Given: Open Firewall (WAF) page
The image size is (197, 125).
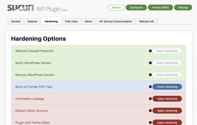Looking at the screenshot, I should click(x=161, y=7).
